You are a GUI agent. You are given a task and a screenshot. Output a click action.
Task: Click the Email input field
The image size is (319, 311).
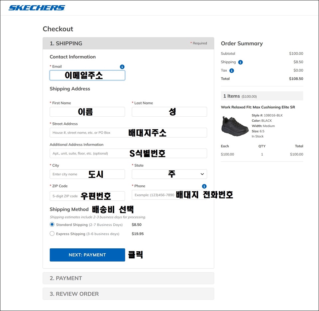point(87,75)
